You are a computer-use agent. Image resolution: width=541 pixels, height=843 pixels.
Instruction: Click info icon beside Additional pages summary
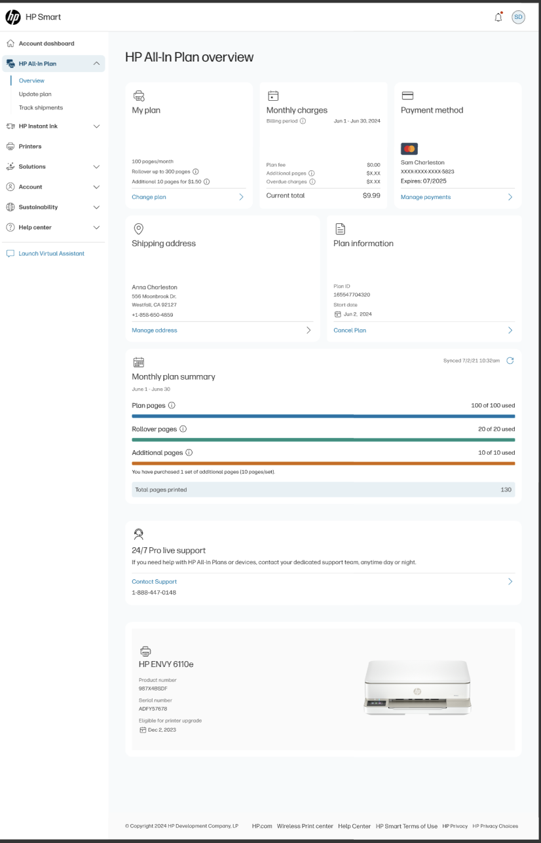[x=189, y=453]
